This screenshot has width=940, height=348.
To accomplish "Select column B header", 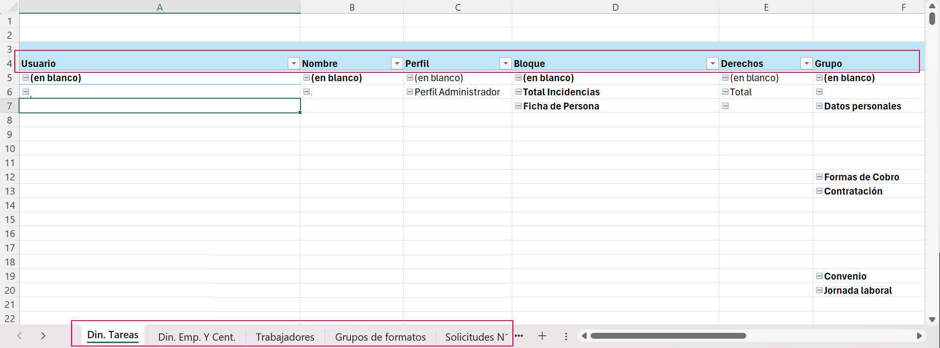I will point(352,7).
